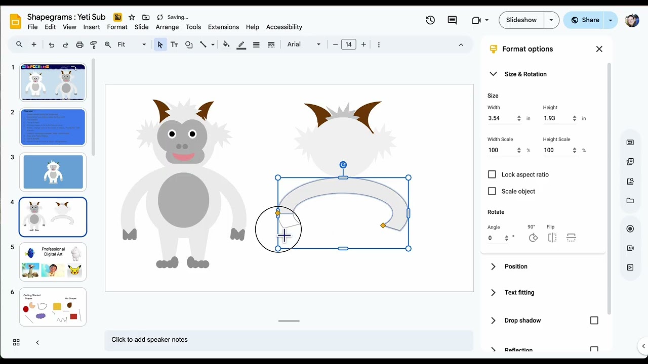Open the Border dash options

click(271, 44)
